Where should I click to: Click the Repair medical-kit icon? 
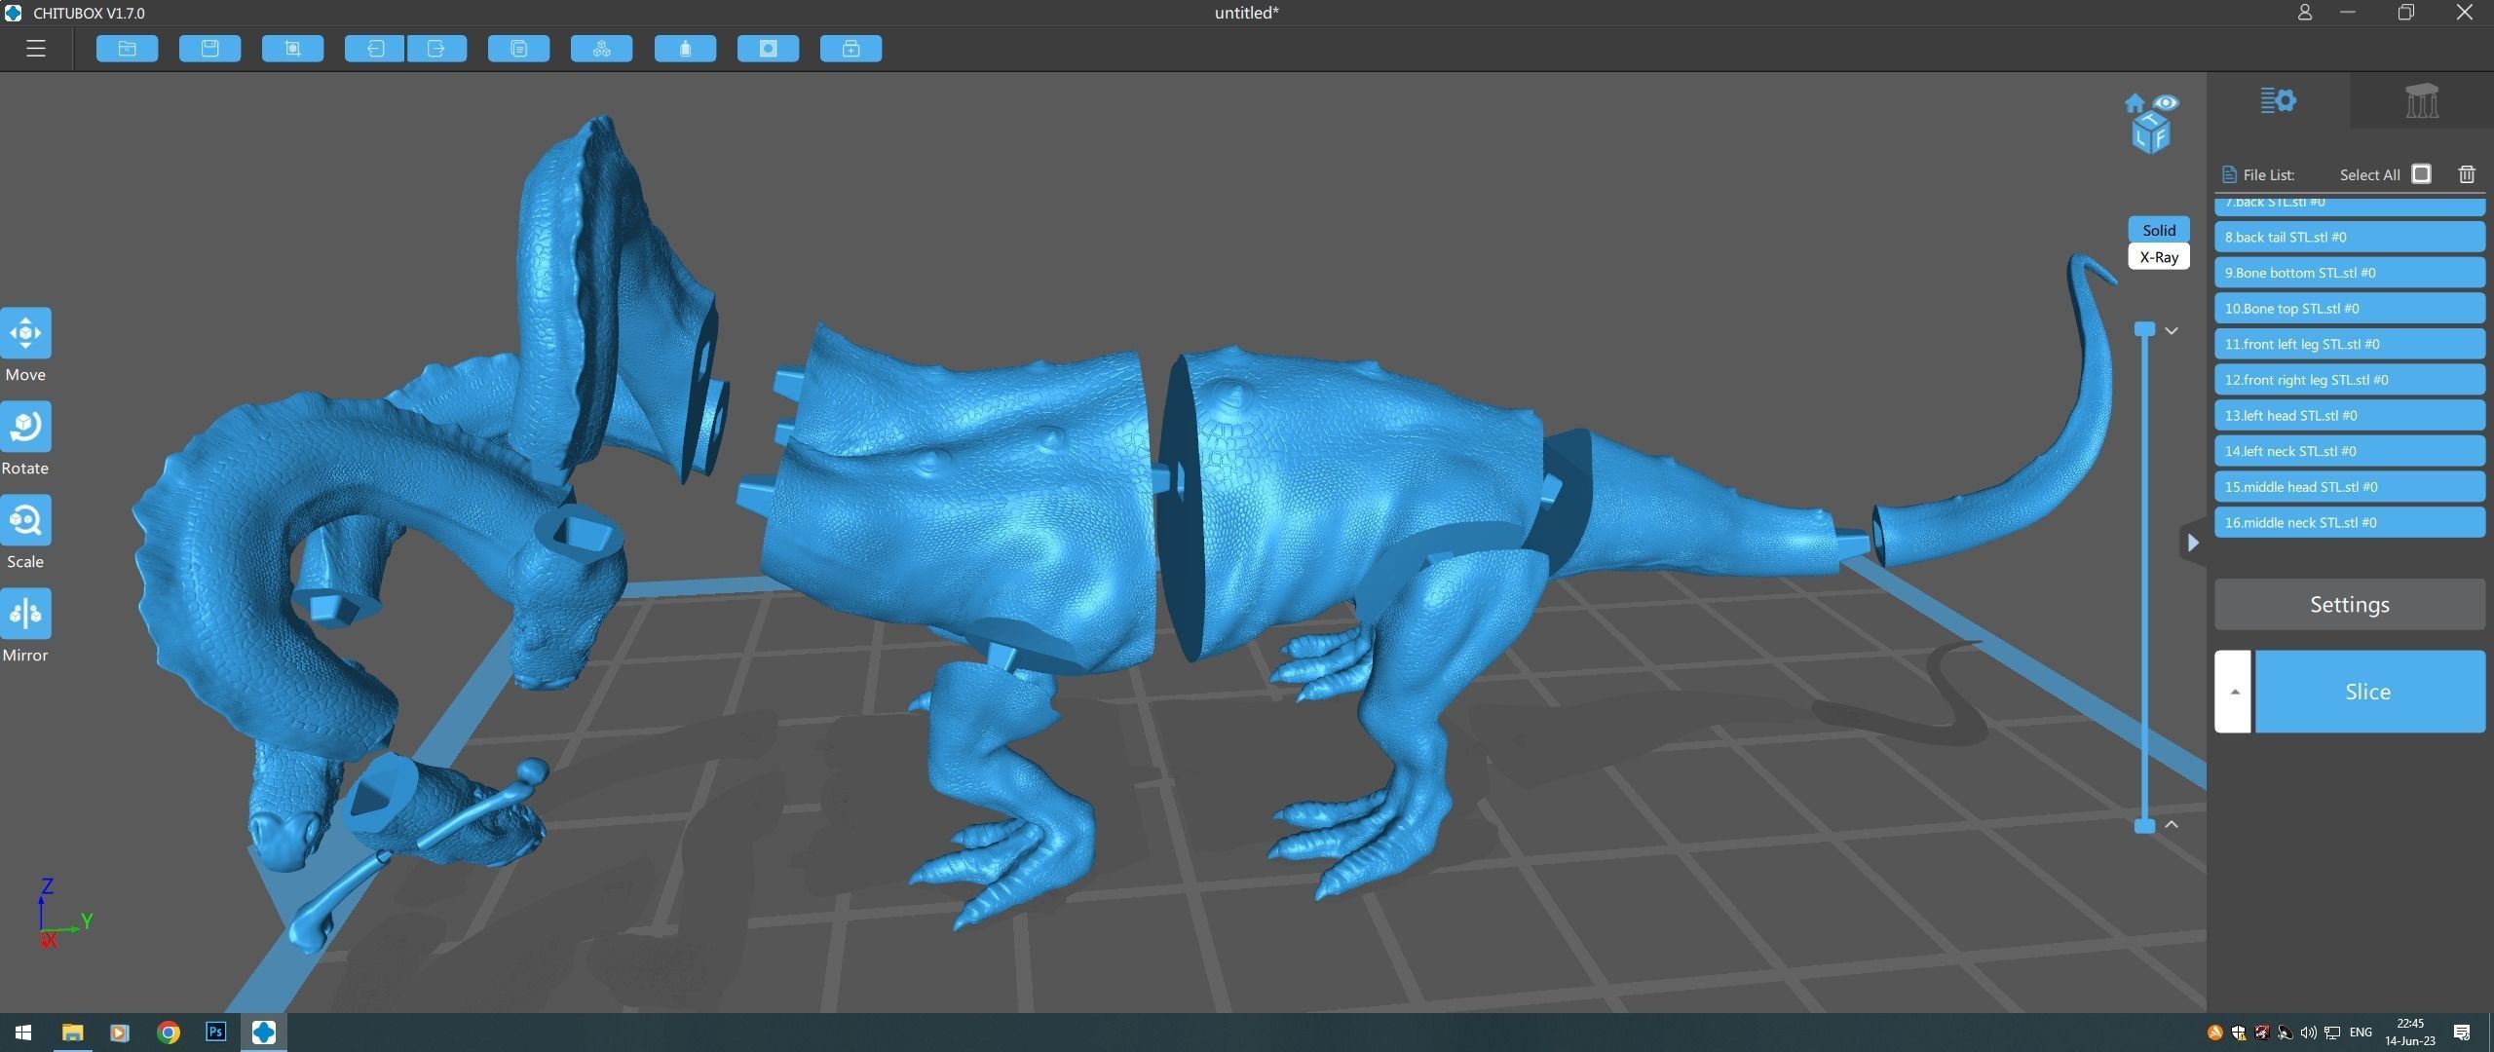(x=850, y=49)
